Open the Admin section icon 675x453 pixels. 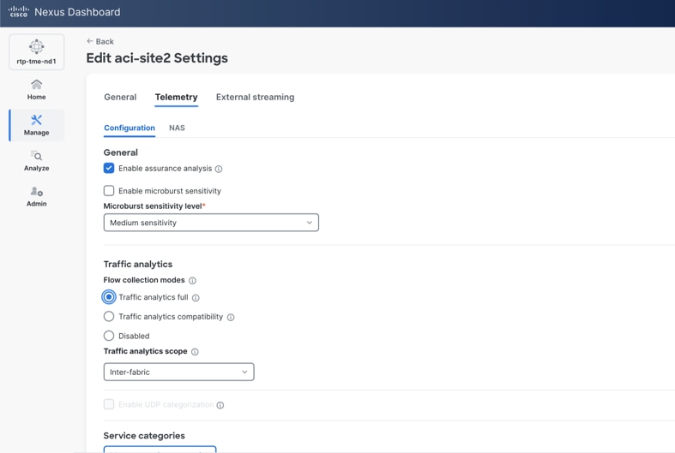37,191
